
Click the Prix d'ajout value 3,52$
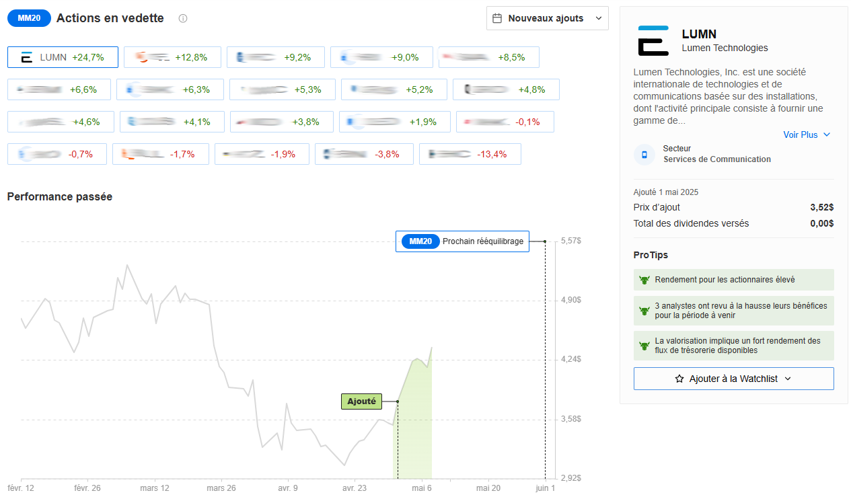822,207
